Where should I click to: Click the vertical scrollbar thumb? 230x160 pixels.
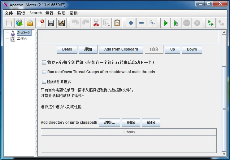(224, 109)
